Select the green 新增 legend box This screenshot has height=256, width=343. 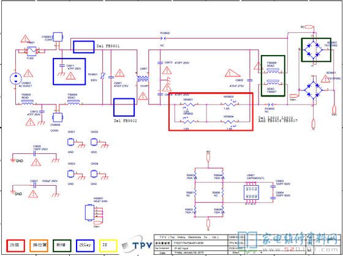[62, 246]
